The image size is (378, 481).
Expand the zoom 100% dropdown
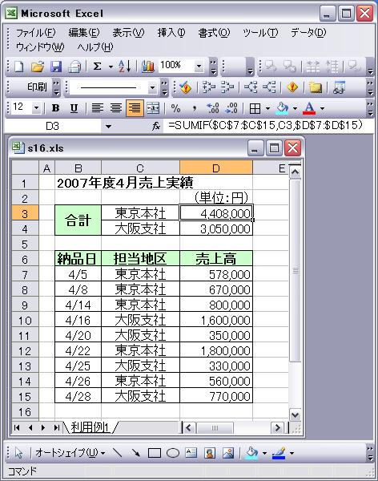[x=199, y=66]
